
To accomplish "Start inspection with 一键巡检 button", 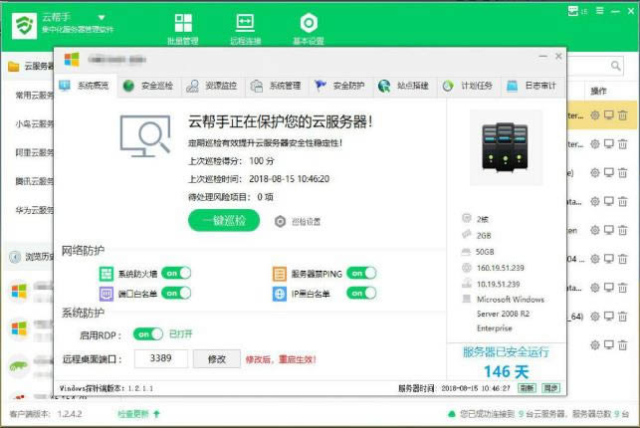I will pyautogui.click(x=224, y=221).
